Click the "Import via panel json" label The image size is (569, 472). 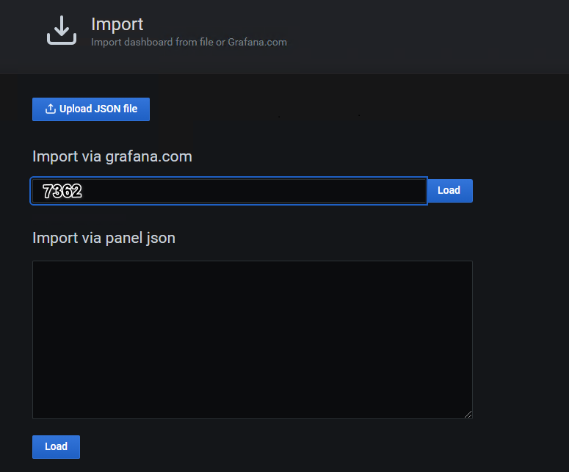pos(104,238)
